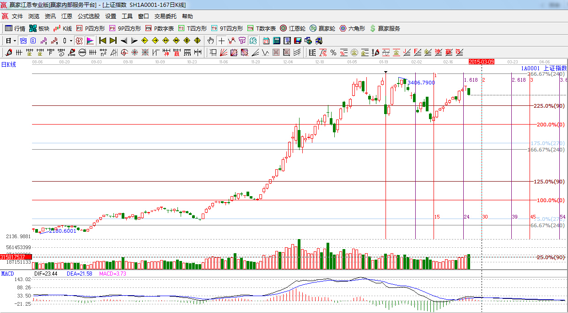Open the 行情 market quotes view

click(15, 28)
